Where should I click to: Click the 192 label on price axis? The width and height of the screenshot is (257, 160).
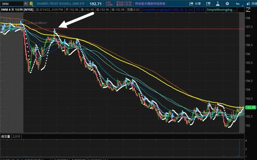pos(248,125)
